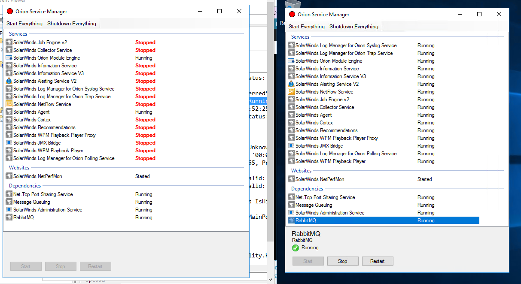This screenshot has width=521, height=284.
Task: Click Restart button in right Orion window
Action: tap(378, 261)
